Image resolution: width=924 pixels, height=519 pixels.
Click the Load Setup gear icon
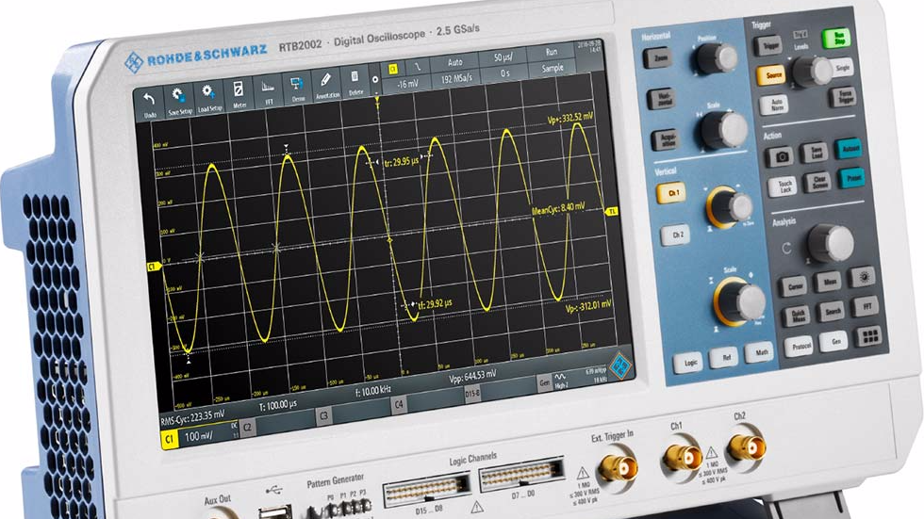click(x=209, y=96)
